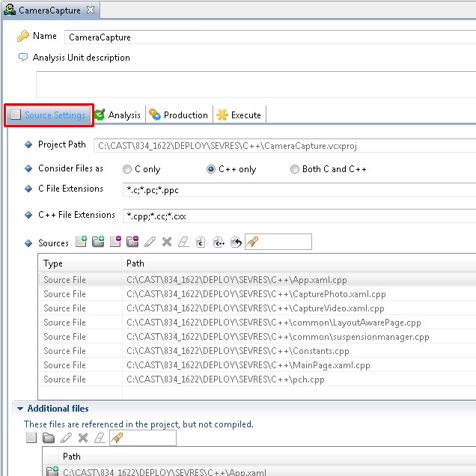Collapse the Additional files section
Viewport: 476px width, 476px height.
(19, 409)
